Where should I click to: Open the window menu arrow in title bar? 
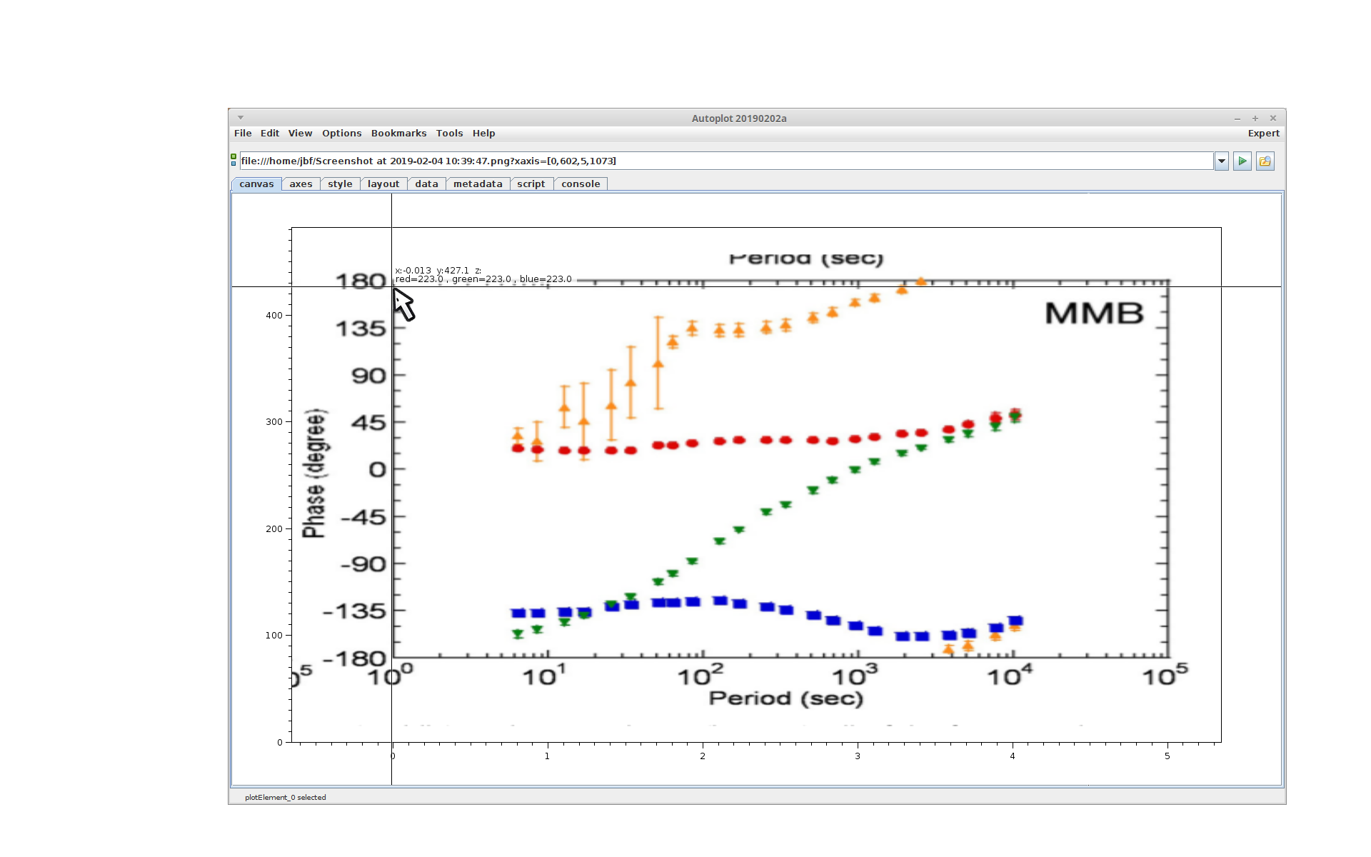tap(241, 118)
